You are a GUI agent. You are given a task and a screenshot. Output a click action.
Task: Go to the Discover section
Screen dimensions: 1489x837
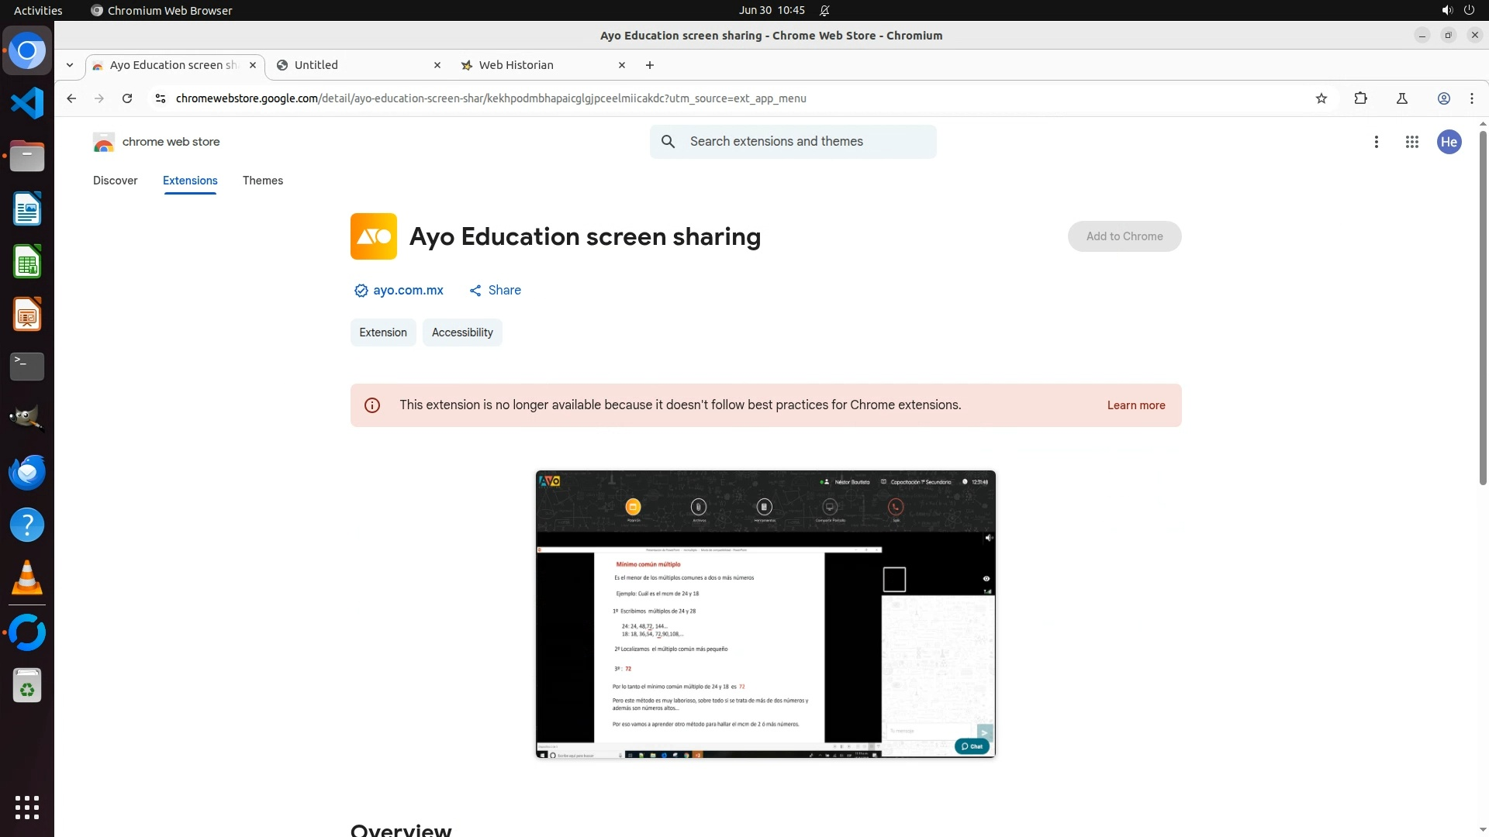click(115, 181)
